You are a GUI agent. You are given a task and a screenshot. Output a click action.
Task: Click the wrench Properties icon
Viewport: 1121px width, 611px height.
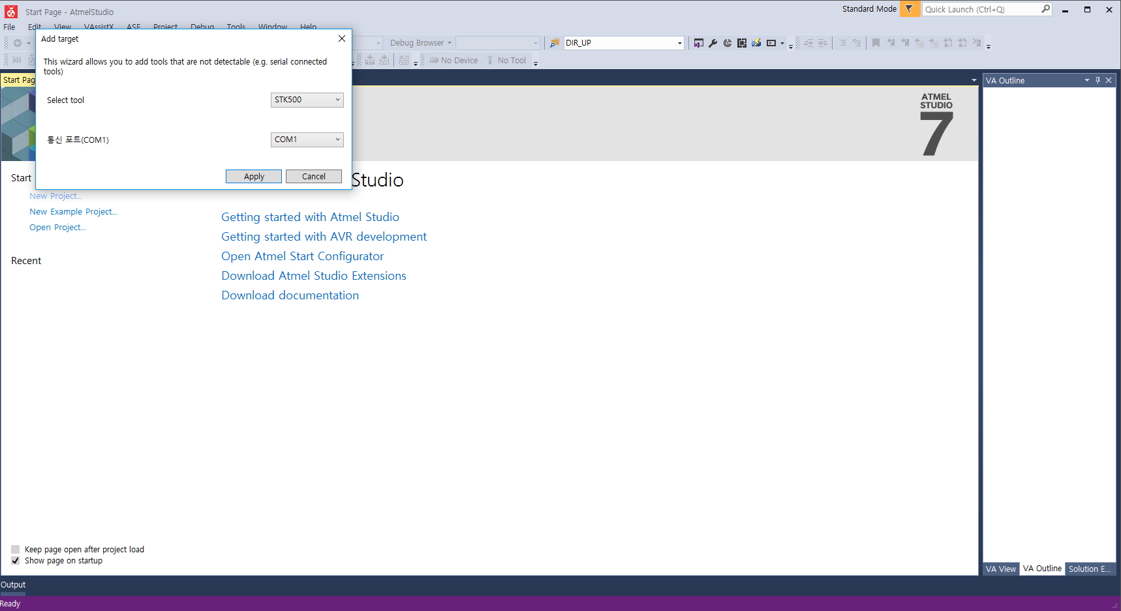(x=713, y=43)
